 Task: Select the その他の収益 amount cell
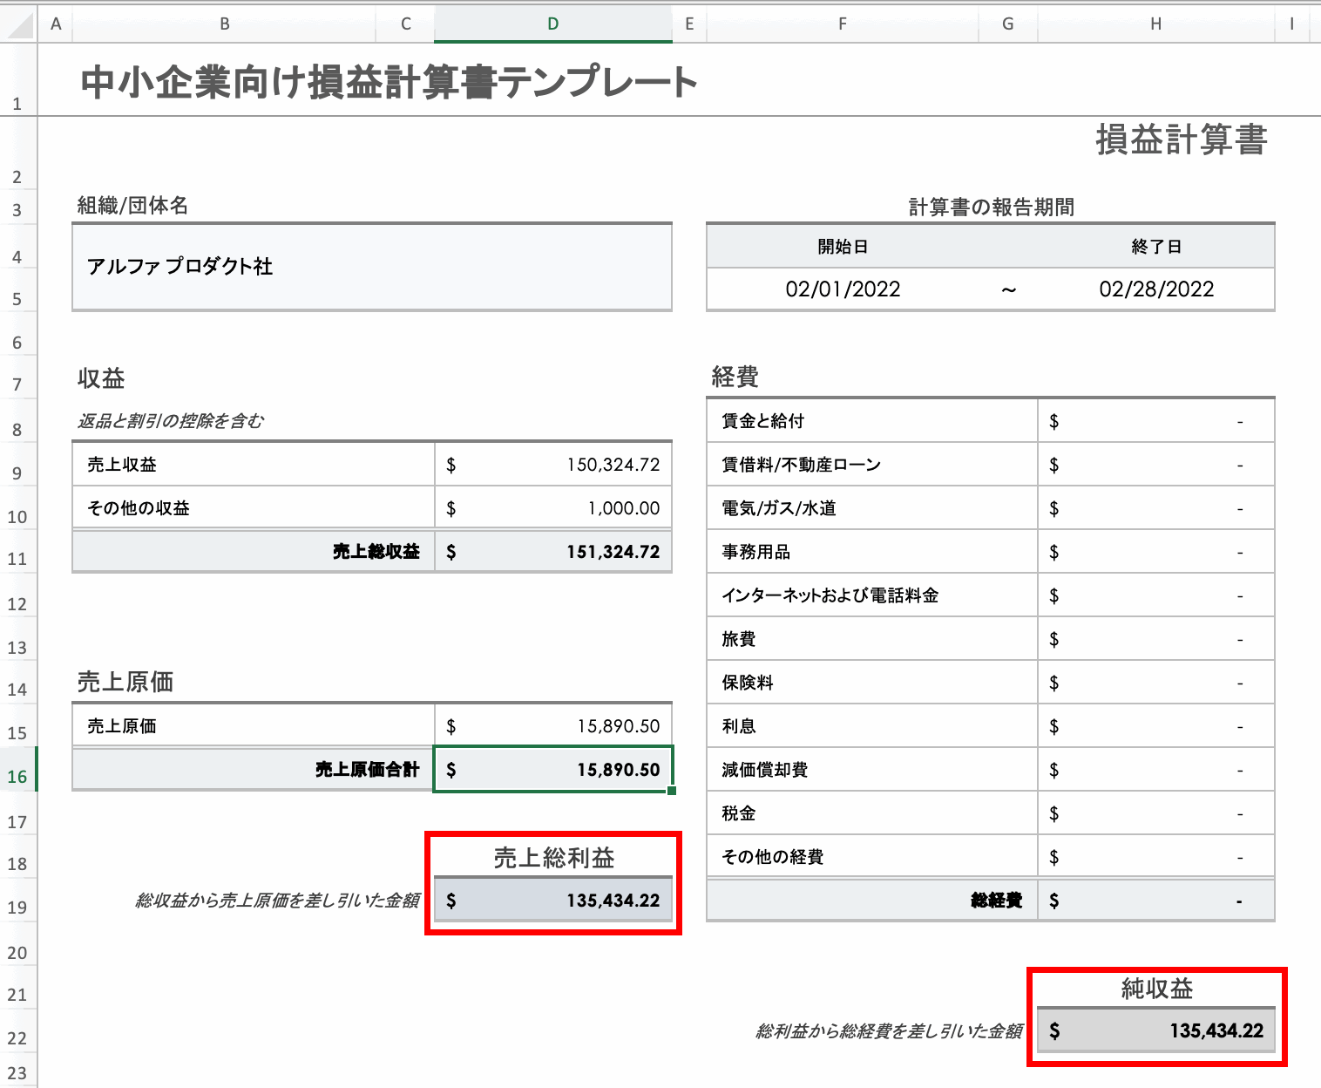[x=552, y=507]
